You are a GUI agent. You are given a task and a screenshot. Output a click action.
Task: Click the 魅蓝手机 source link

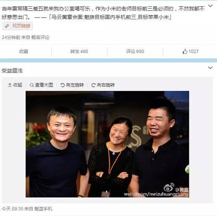[x=43, y=209]
